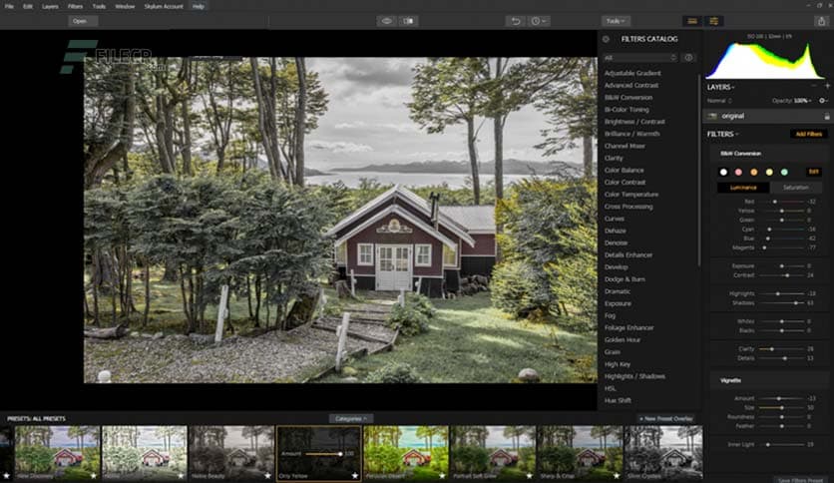
Task: Expand the LAYERS header dropdown
Action: (720, 87)
